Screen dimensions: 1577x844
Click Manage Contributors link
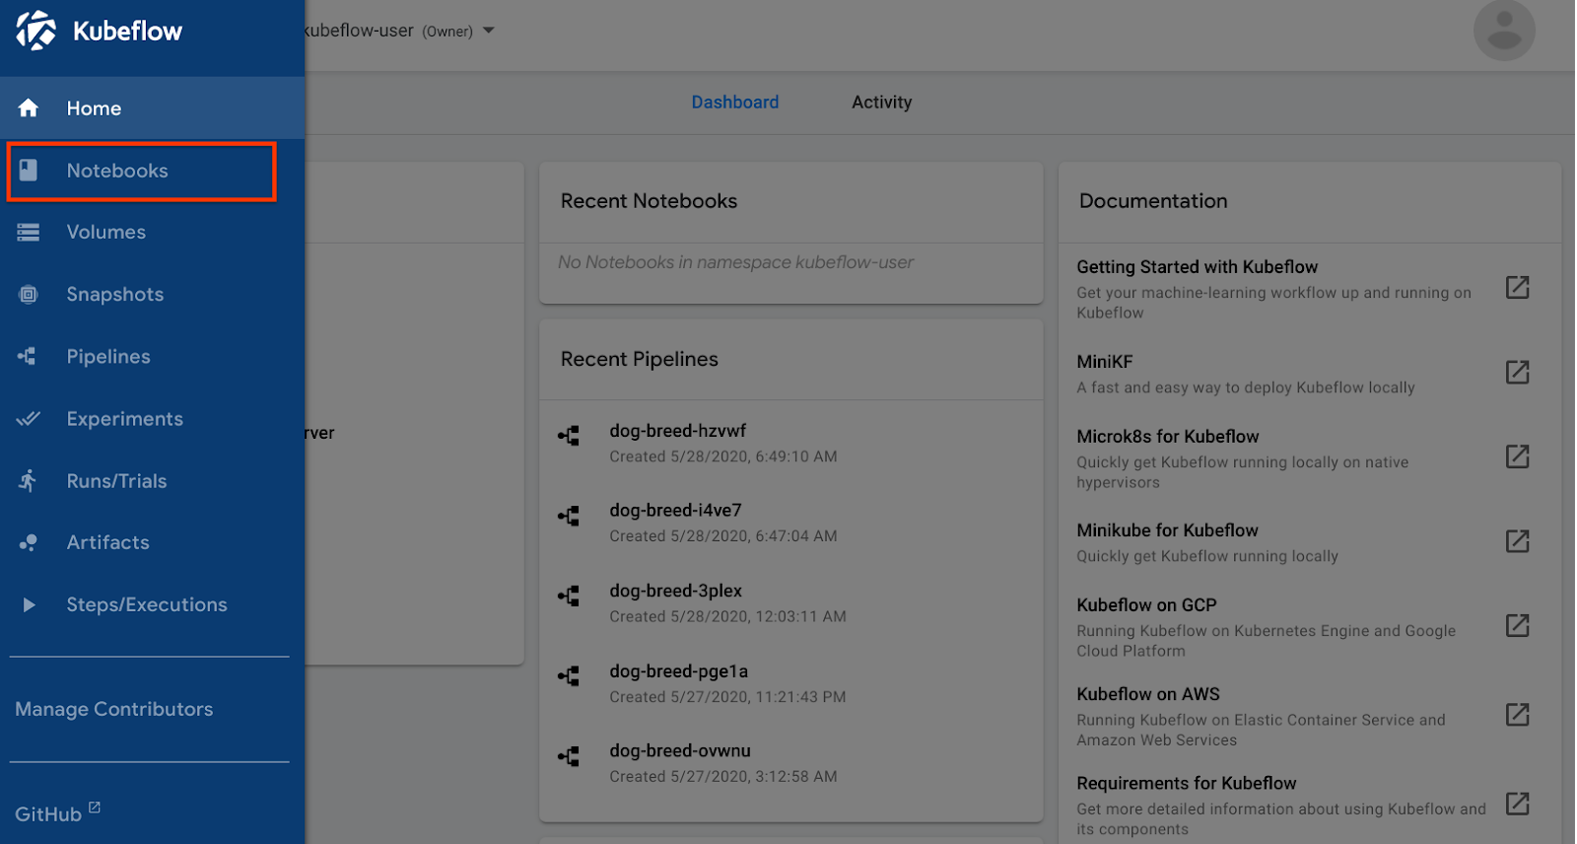(x=114, y=709)
